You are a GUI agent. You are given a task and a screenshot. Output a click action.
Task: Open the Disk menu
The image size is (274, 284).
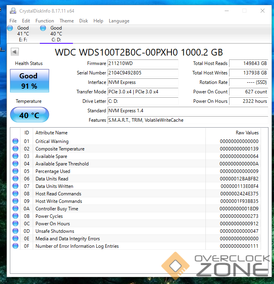pos(84,21)
